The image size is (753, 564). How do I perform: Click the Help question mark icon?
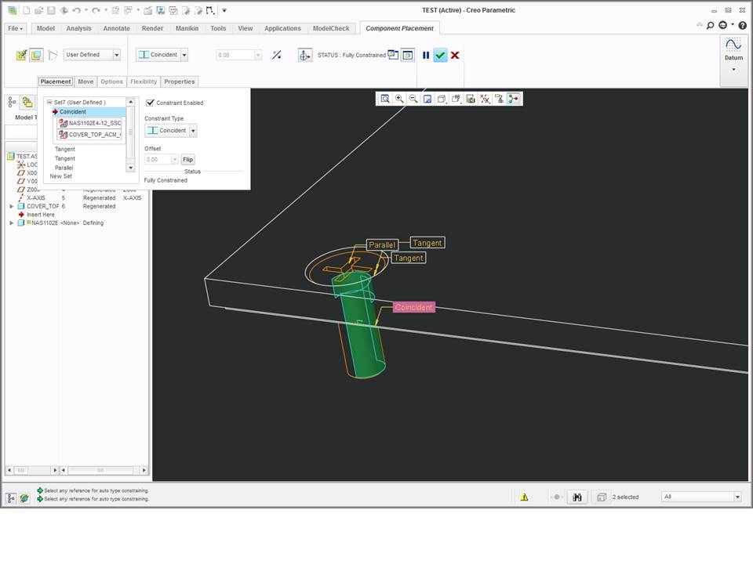pyautogui.click(x=743, y=25)
